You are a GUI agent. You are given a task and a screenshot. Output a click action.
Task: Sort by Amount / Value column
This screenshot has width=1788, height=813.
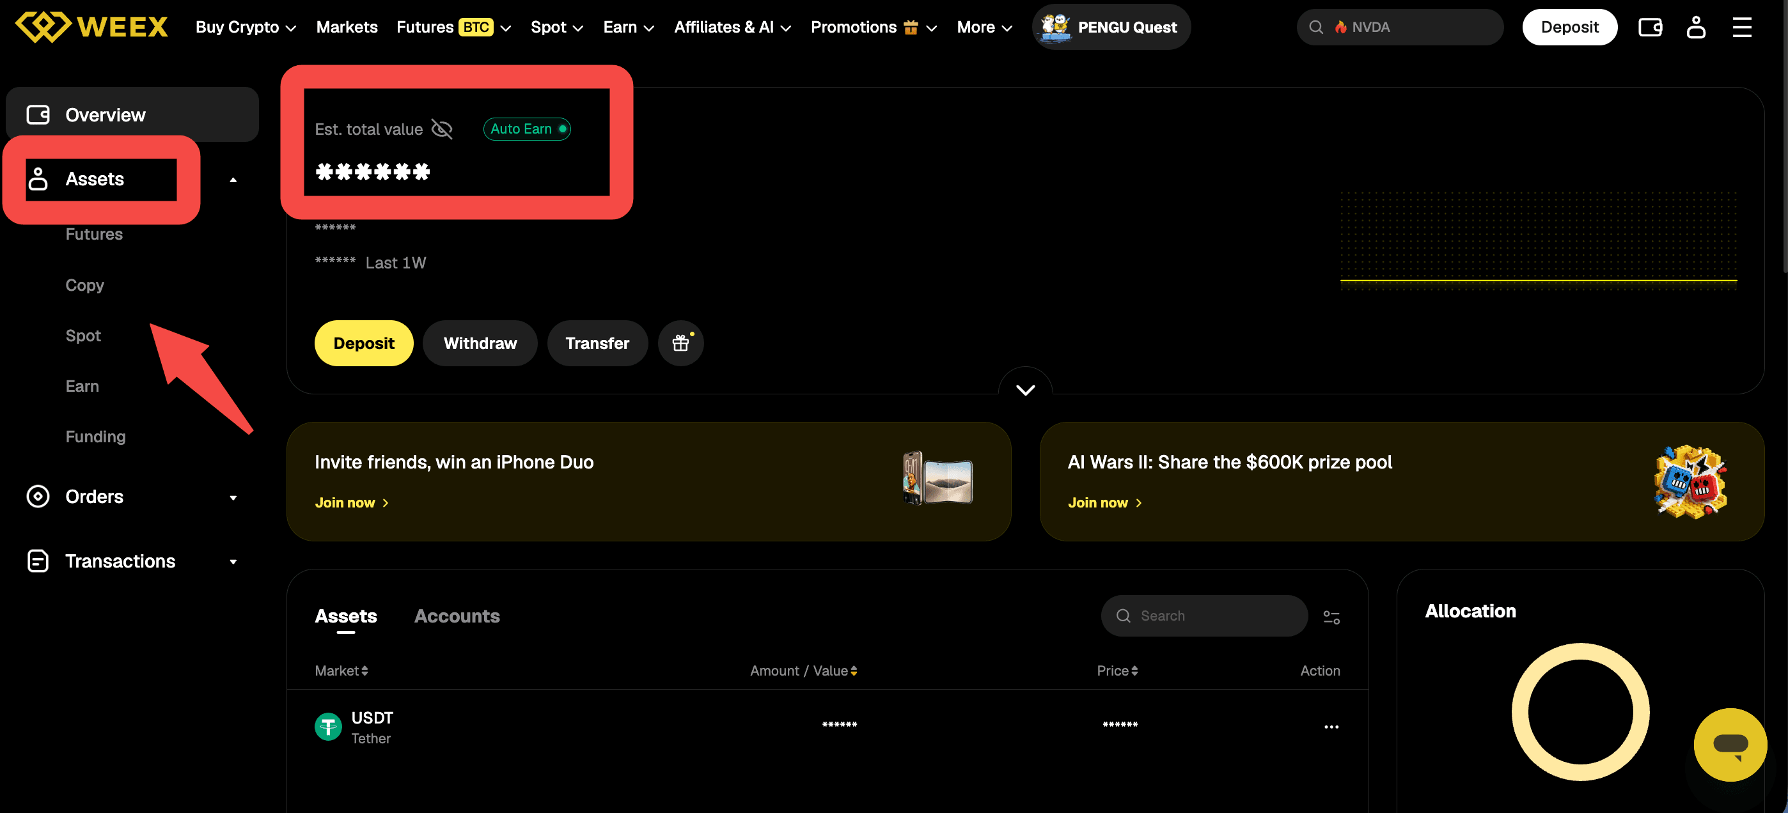pos(803,670)
